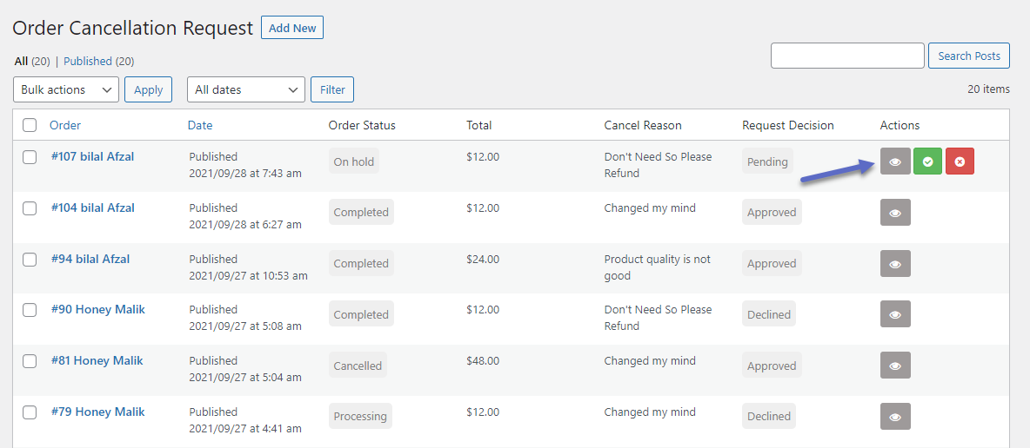The height and width of the screenshot is (448, 1030).
Task: Decline cancellation request for order #107
Action: [960, 161]
